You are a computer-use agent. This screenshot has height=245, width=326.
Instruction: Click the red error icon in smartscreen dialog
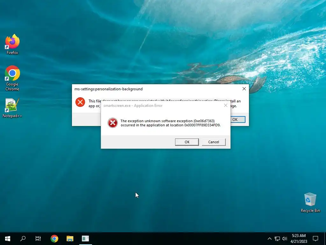[x=113, y=123]
